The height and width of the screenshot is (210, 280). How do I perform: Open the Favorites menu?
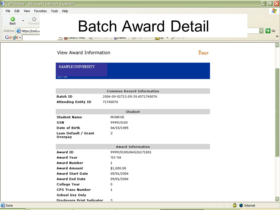(40, 11)
